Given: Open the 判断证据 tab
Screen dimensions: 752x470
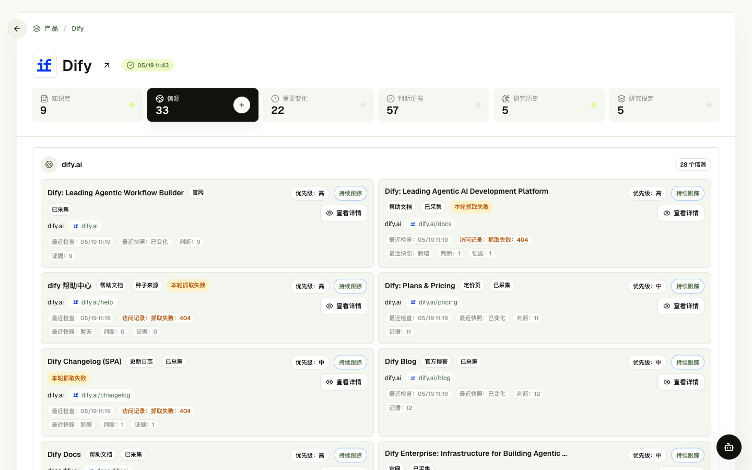Looking at the screenshot, I should pyautogui.click(x=433, y=105).
